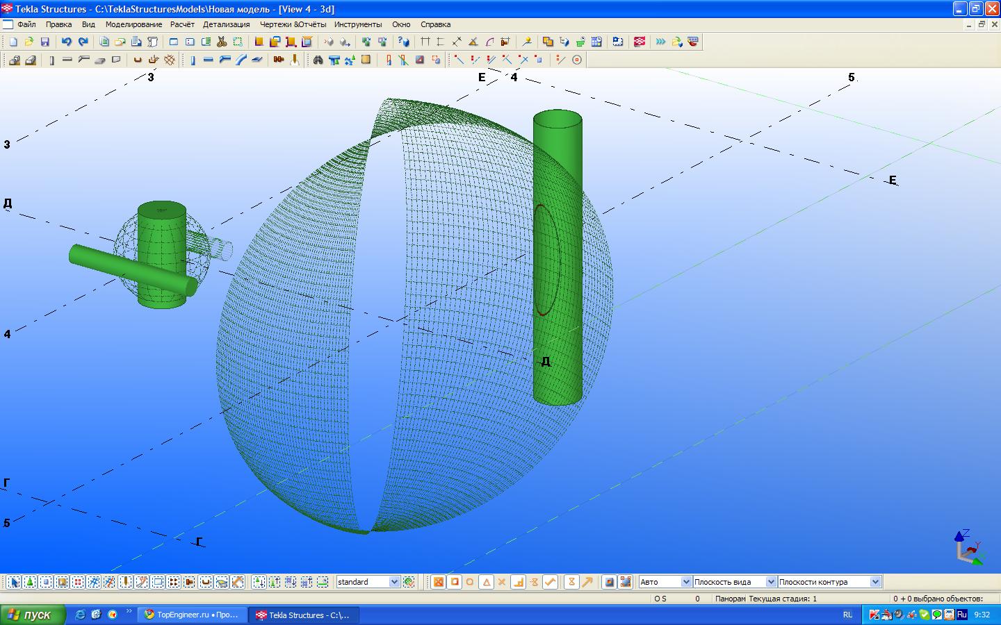Click the binoculars find icon
The width and height of the screenshot is (1001, 625).
(x=318, y=60)
